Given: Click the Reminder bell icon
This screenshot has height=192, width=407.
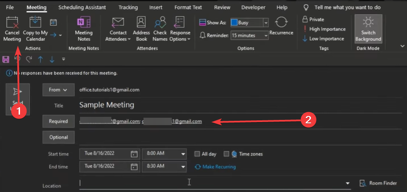Looking at the screenshot, I should [x=203, y=35].
